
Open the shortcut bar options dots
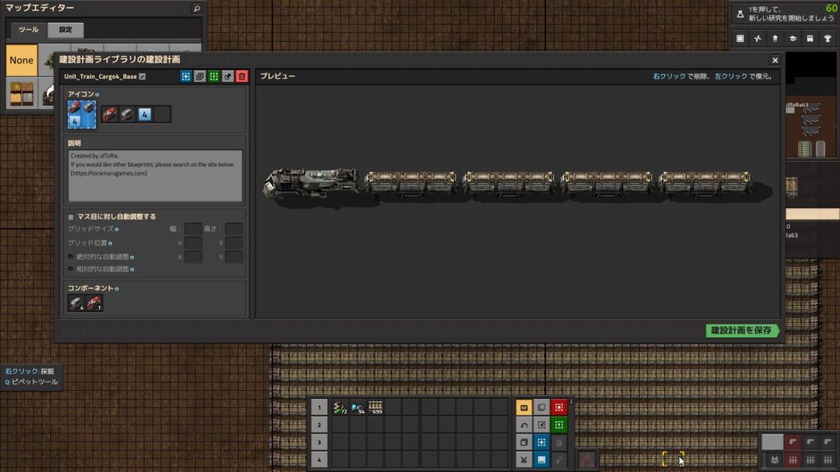pos(571,402)
